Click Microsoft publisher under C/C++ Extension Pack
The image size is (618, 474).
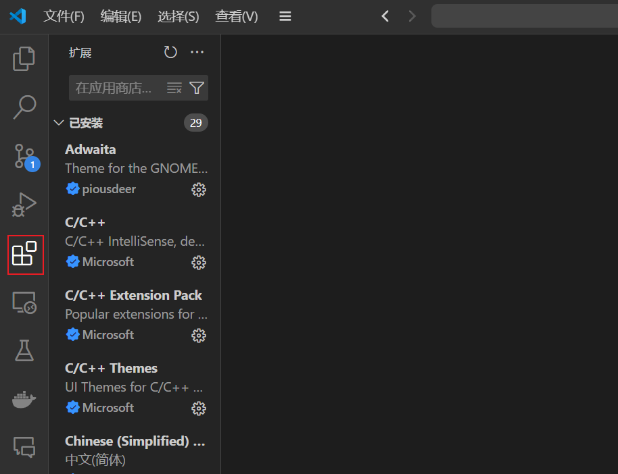pyautogui.click(x=108, y=335)
